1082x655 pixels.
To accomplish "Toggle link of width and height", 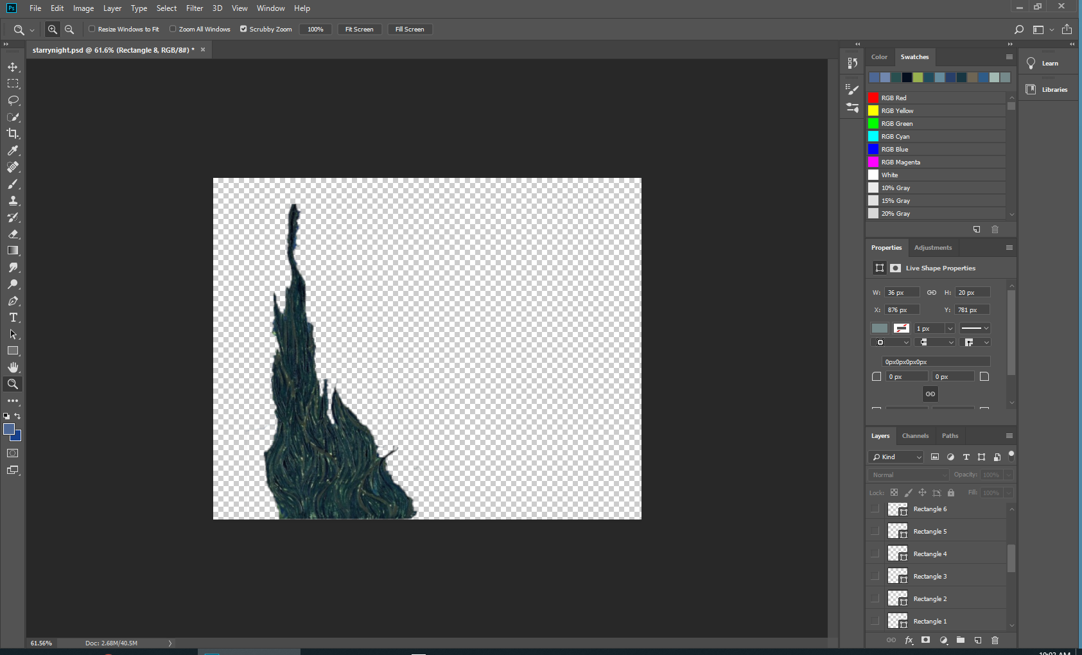I will pyautogui.click(x=932, y=293).
